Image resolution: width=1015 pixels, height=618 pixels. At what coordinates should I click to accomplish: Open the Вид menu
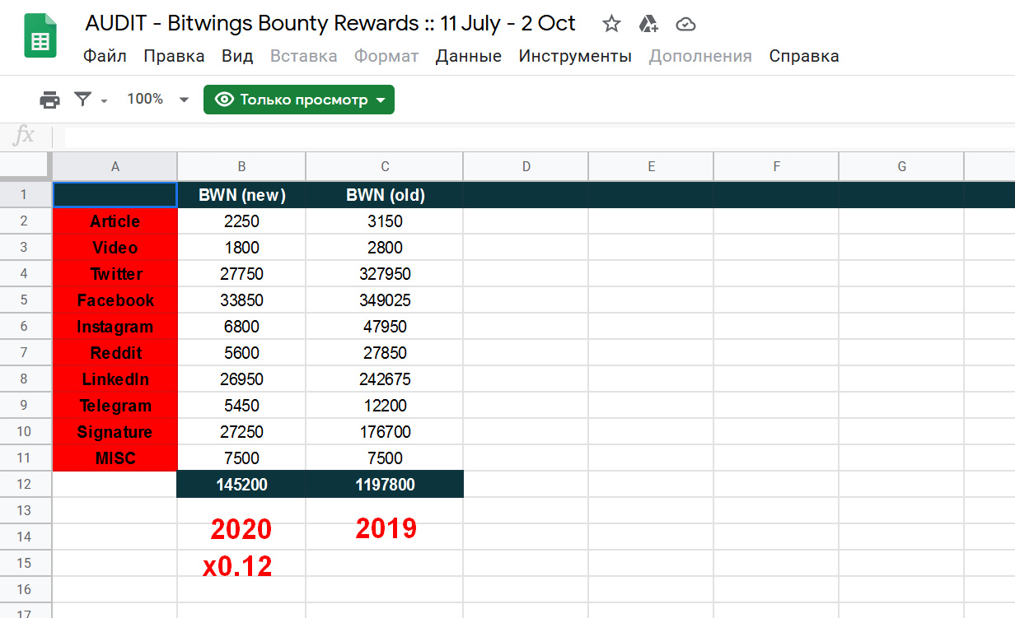(237, 56)
